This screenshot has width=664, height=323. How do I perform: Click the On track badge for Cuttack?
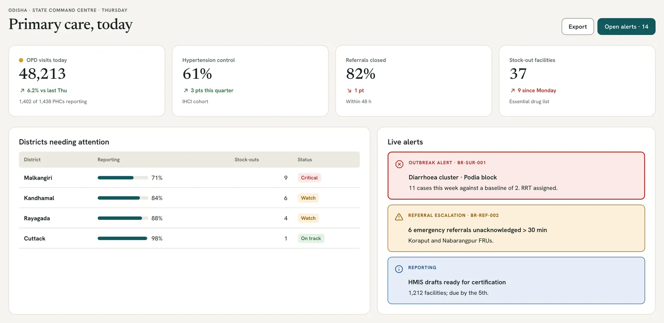click(311, 238)
